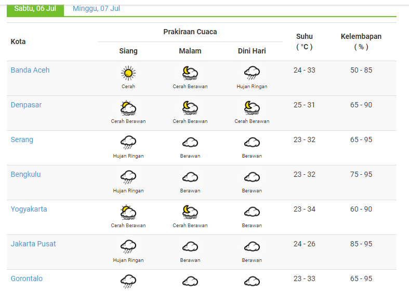The height and width of the screenshot is (293, 409).
Task: Open the Denpasar city link
Action: [26, 105]
